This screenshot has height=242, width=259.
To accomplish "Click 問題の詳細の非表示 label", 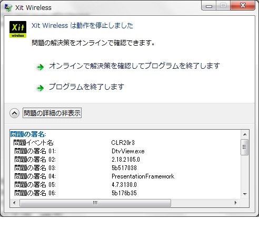I will point(52,113).
